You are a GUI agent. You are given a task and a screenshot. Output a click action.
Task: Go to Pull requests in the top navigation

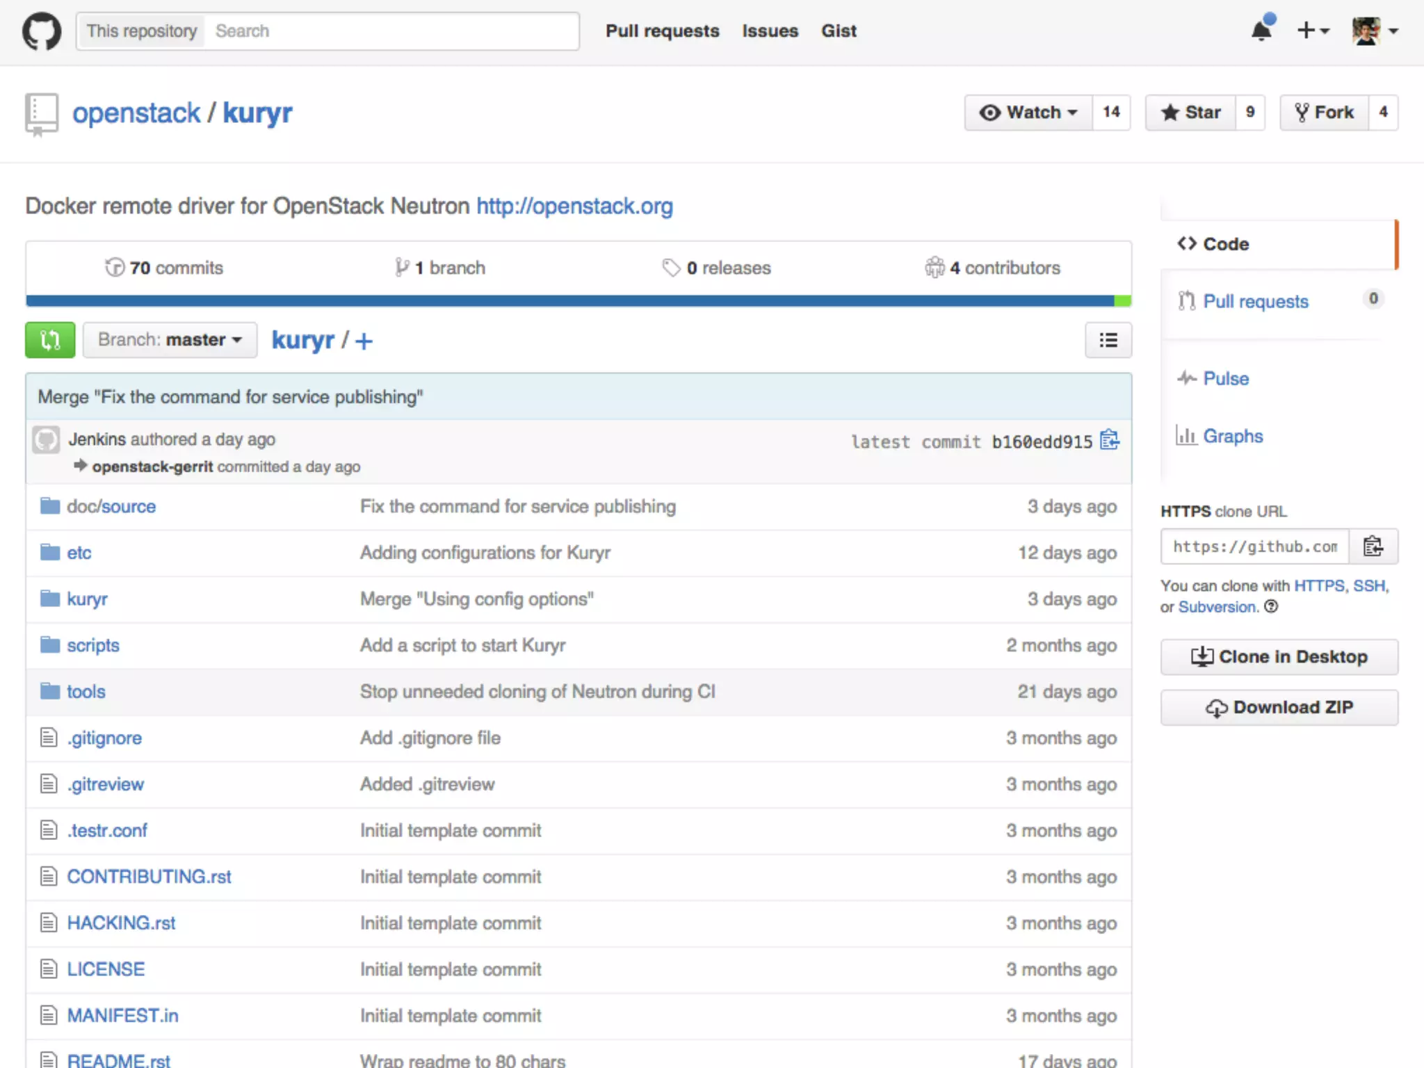pyautogui.click(x=662, y=31)
